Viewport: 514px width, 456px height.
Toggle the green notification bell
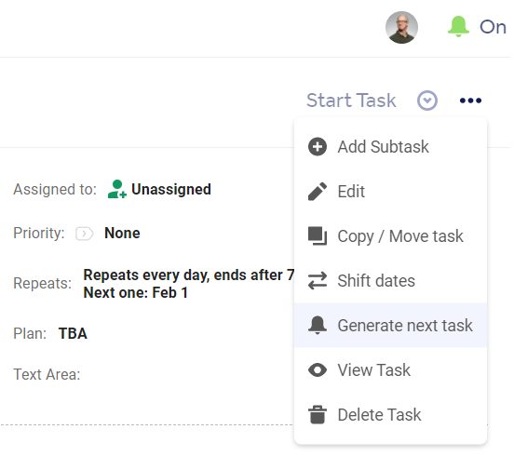pyautogui.click(x=458, y=27)
